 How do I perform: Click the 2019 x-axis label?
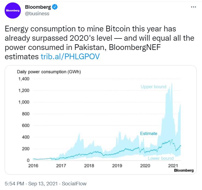pos(117,166)
